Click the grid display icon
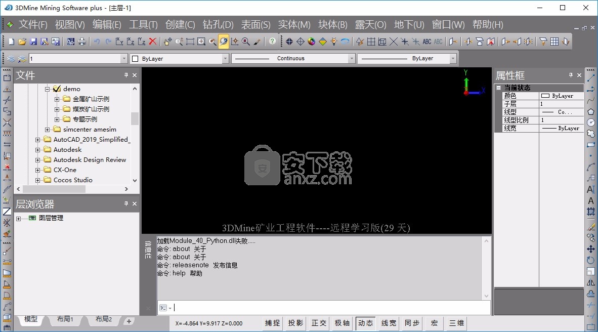 click(371, 41)
